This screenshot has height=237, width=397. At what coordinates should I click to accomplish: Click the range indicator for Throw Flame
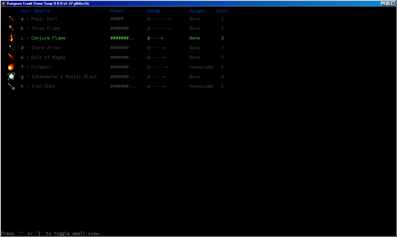pyautogui.click(x=159, y=28)
